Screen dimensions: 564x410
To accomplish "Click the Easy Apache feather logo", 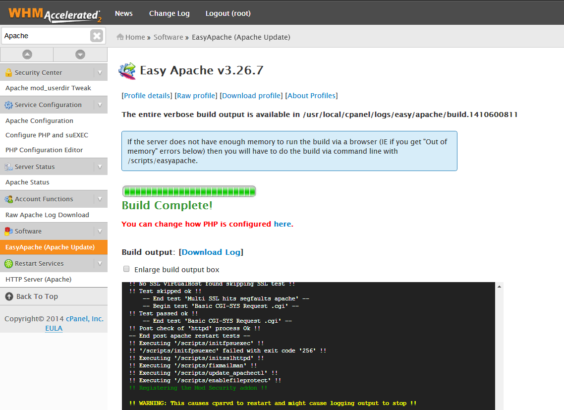I will pyautogui.click(x=127, y=70).
